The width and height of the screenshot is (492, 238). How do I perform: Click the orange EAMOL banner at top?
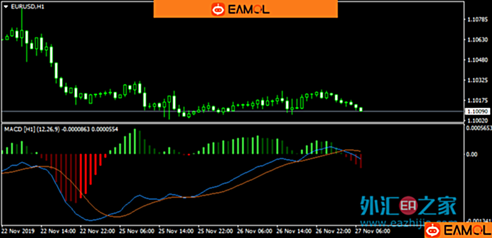coord(245,9)
